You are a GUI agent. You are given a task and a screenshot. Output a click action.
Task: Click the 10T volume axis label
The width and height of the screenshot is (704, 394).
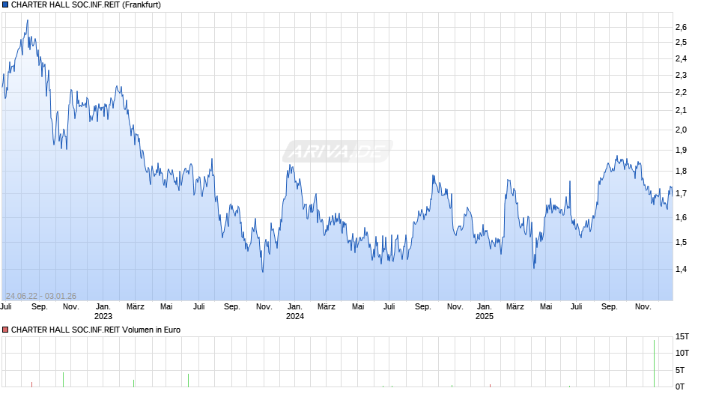682,353
